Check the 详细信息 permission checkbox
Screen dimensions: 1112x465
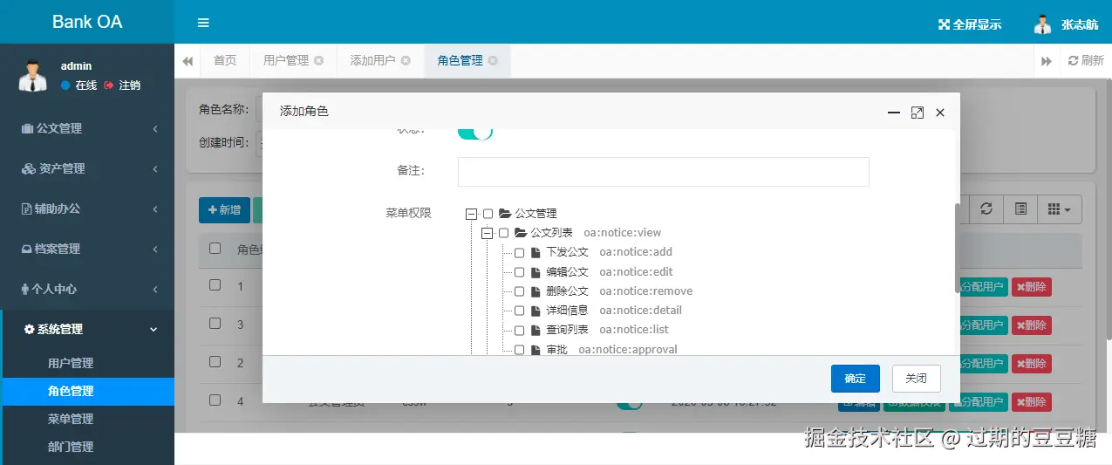519,311
